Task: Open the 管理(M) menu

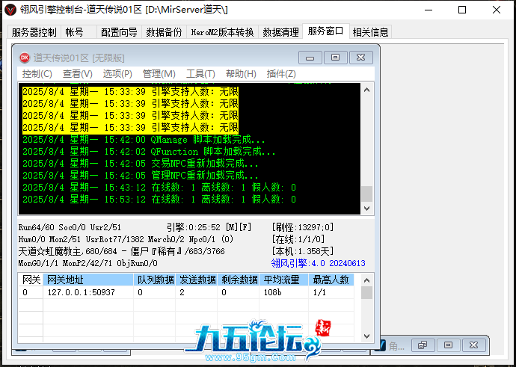Action: [159, 74]
